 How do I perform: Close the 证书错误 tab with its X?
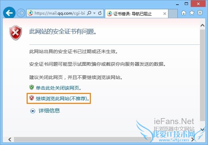pyautogui.click(x=165, y=14)
